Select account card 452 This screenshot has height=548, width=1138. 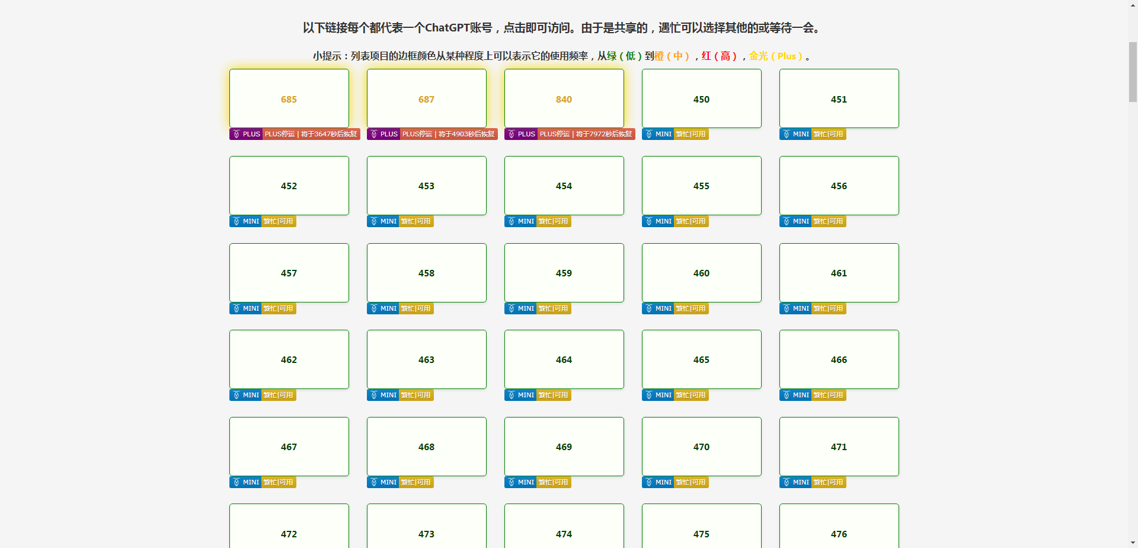click(289, 186)
